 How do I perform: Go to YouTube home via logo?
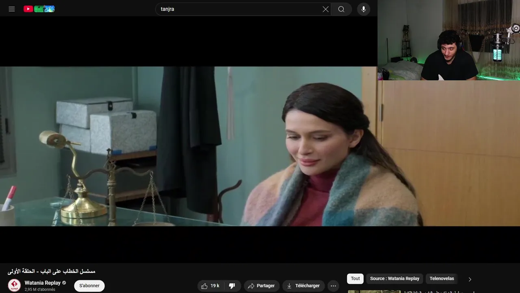(x=39, y=9)
